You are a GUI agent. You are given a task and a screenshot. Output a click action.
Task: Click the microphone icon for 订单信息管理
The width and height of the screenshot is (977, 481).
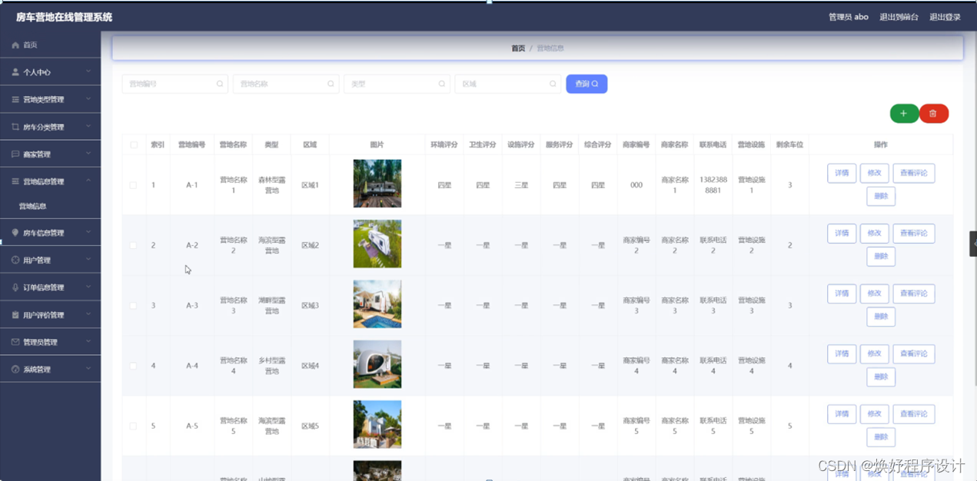pos(15,287)
